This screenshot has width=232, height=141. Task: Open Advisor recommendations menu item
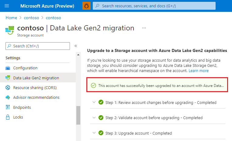[x=36, y=98]
